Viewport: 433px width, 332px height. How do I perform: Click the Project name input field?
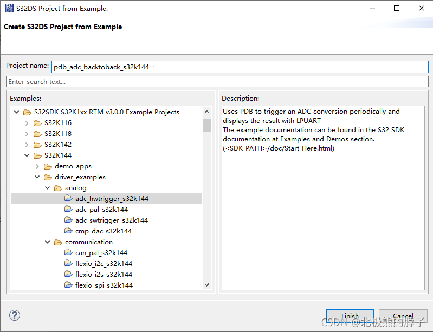[240, 67]
